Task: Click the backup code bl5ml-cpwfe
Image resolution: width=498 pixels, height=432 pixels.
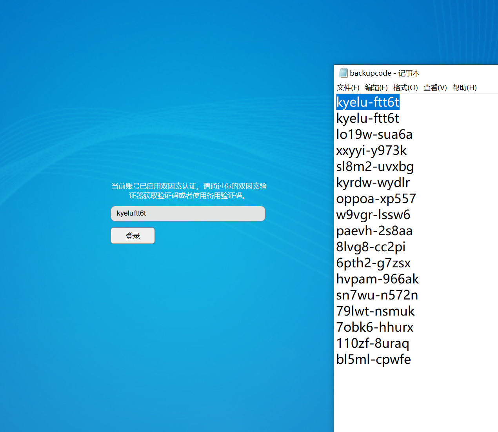Action: [x=374, y=359]
